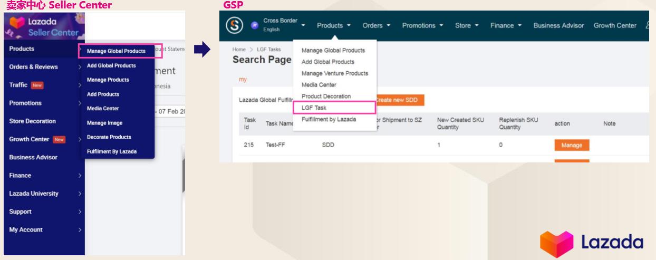Open Store Decoration in sidebar
This screenshot has height=260, width=656.
coord(40,121)
